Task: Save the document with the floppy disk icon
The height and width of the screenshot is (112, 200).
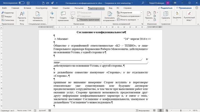Action: (28, 3)
